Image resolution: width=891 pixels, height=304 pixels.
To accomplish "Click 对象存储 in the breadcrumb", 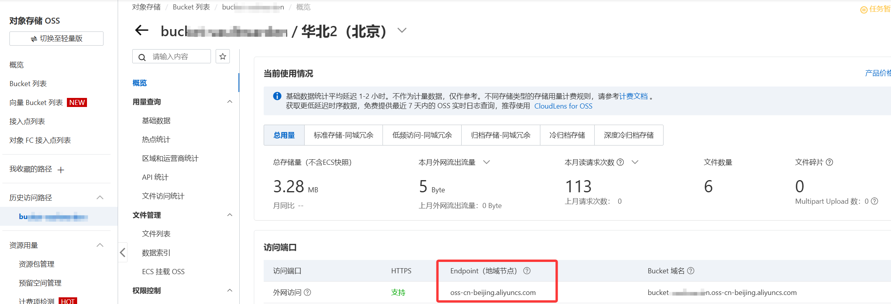I will [146, 7].
